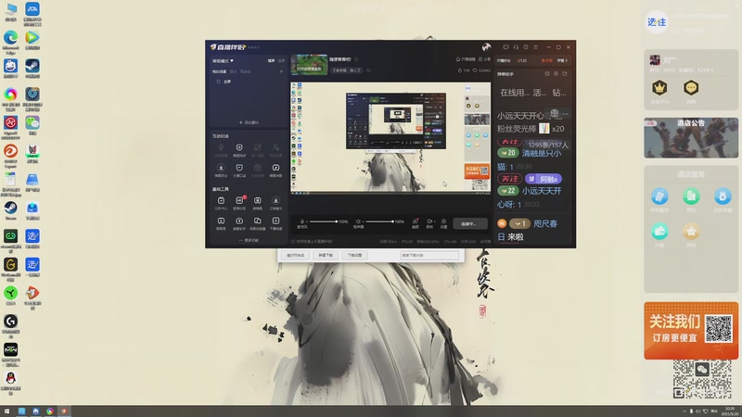Mute the speaker icon below the preview
The image size is (742, 417).
[x=358, y=221]
